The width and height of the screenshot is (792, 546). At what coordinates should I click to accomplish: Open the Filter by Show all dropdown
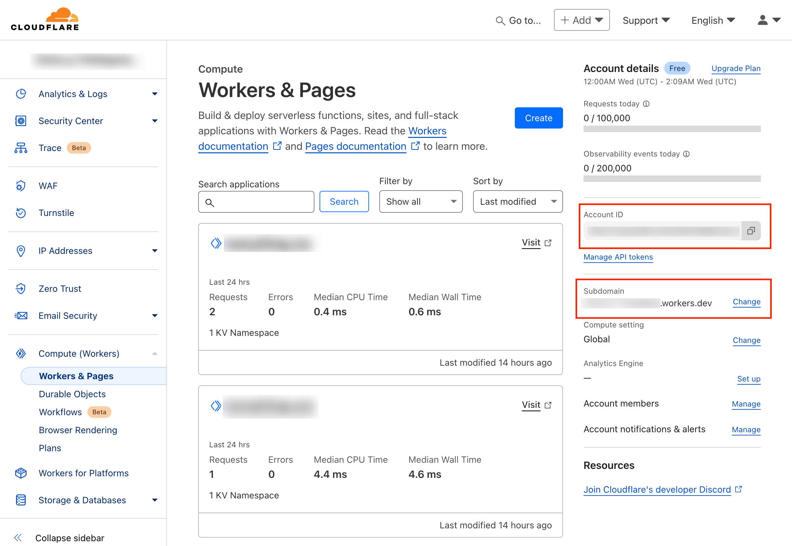420,201
